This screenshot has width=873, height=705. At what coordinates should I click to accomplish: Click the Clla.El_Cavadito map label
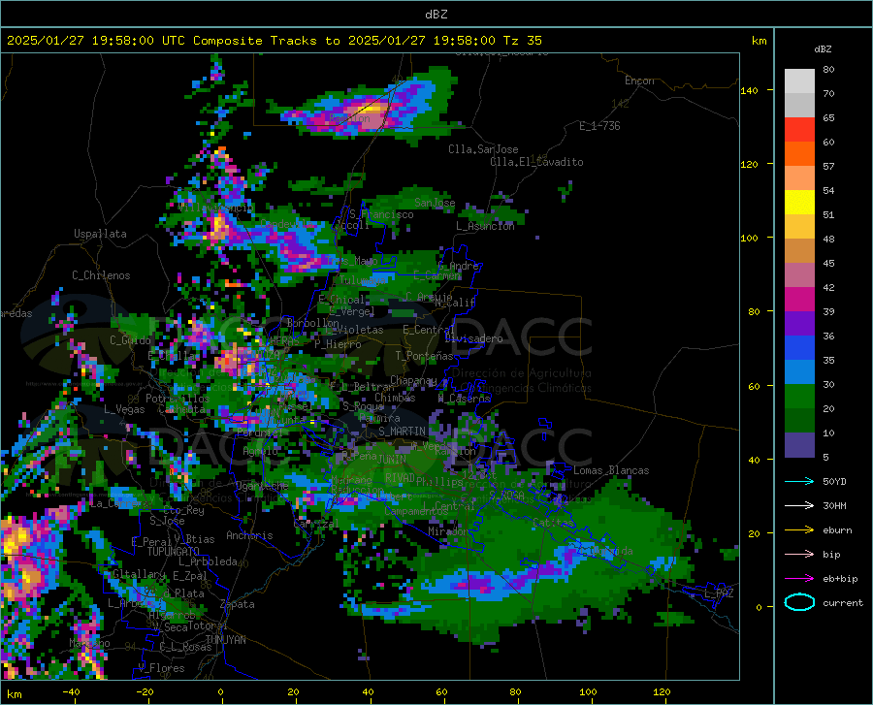coord(536,162)
